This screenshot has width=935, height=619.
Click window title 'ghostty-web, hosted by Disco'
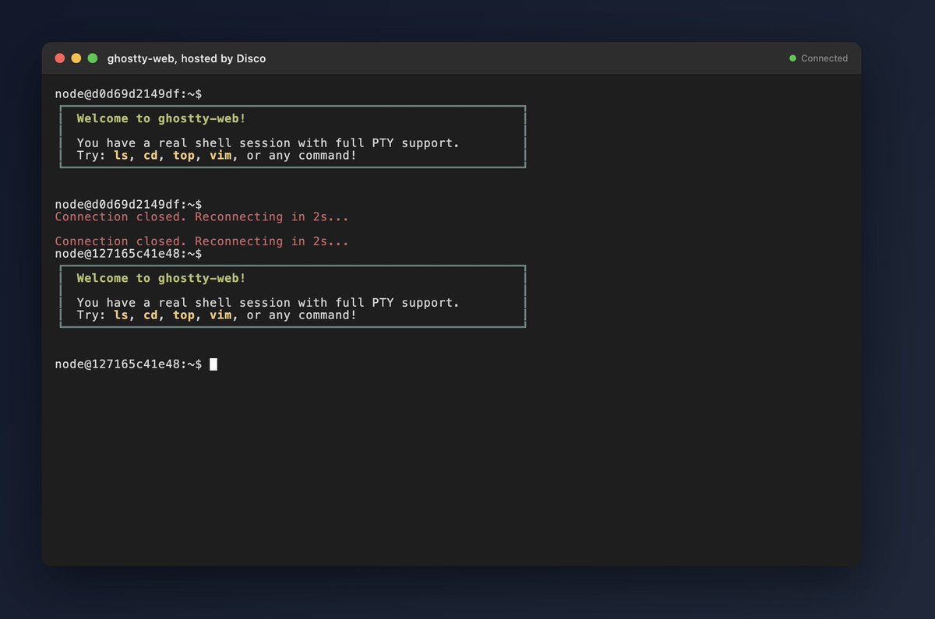coord(186,58)
